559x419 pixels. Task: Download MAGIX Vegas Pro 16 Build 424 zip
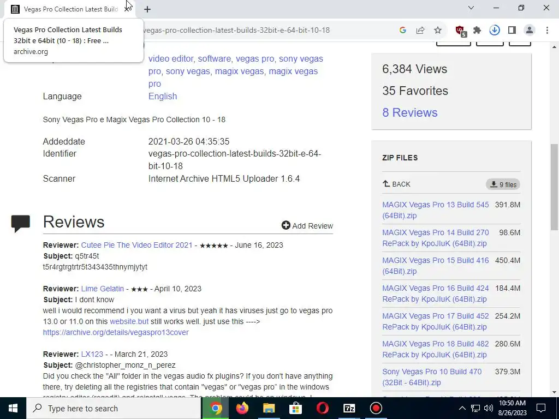coord(435,294)
